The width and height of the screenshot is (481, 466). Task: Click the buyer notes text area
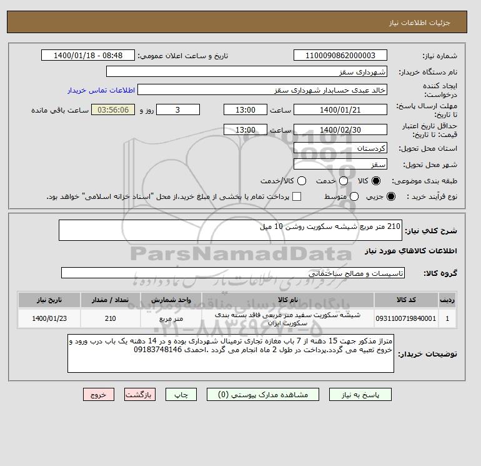point(231,353)
